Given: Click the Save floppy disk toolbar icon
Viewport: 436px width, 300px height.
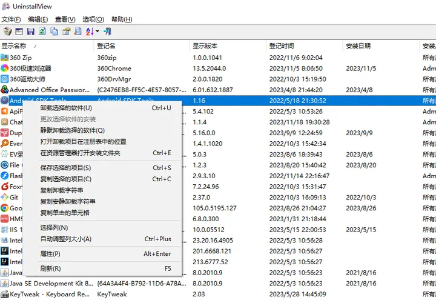Looking at the screenshot, I should point(31,32).
